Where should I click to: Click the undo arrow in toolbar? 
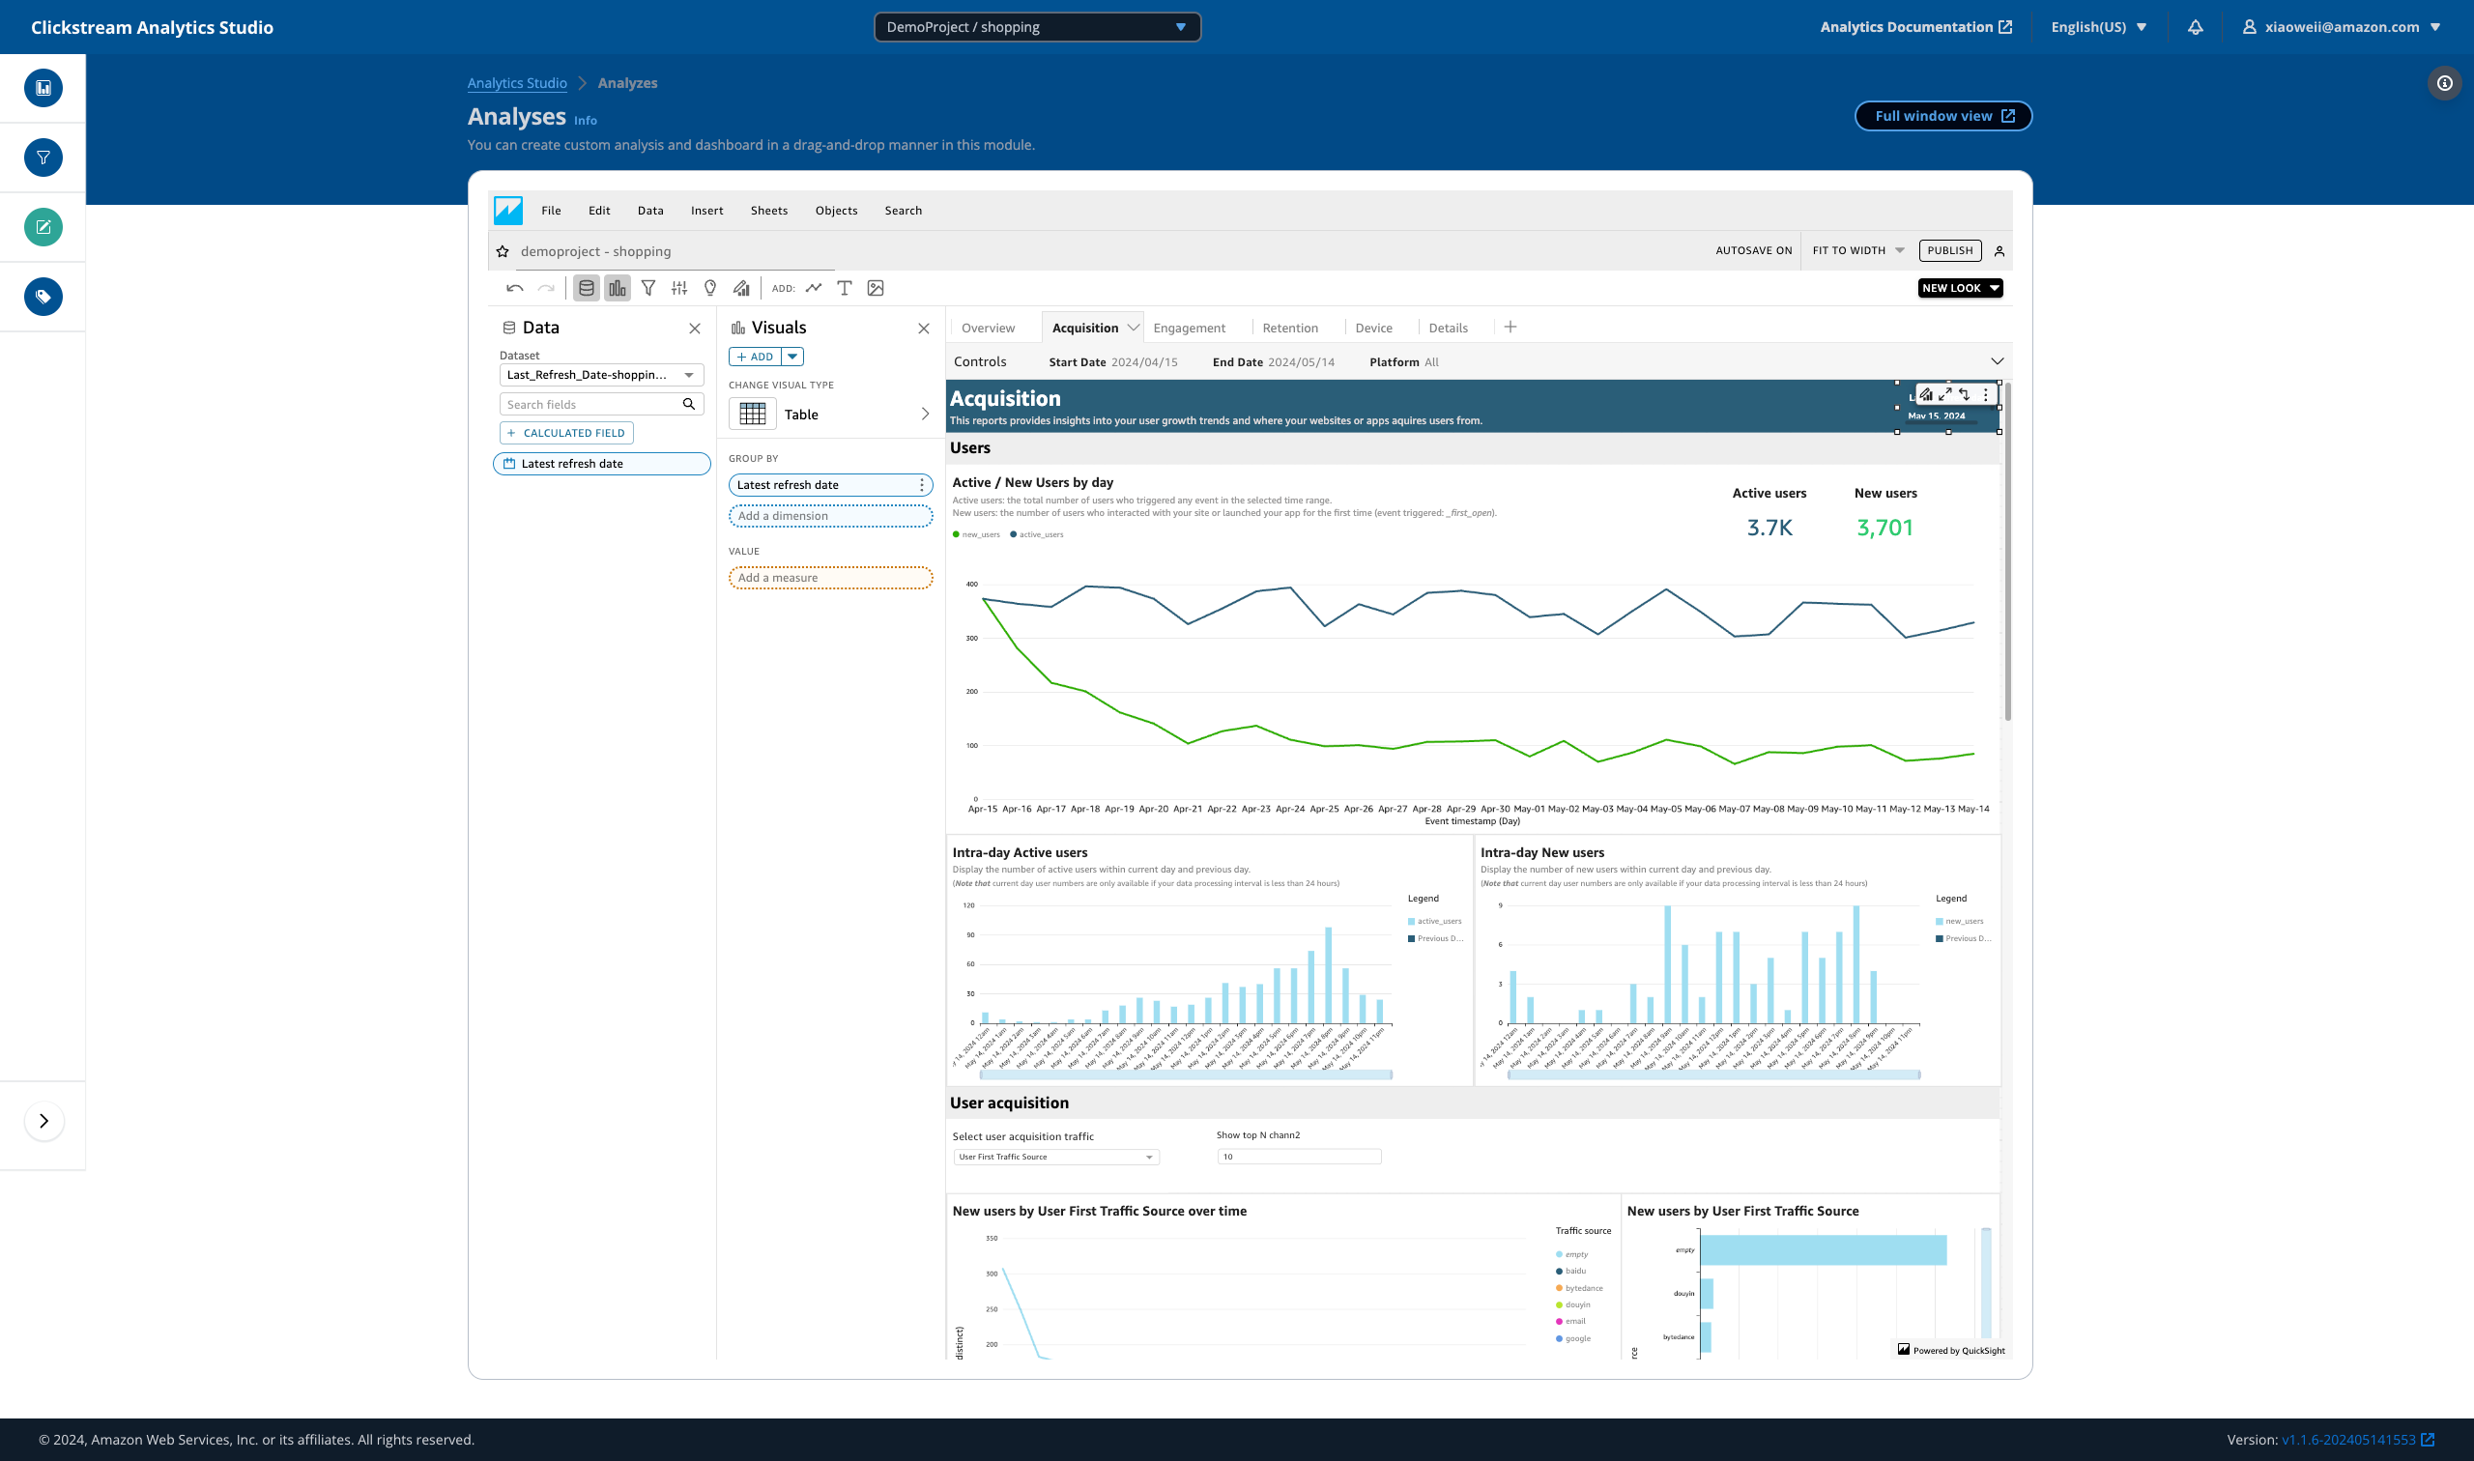(x=514, y=289)
